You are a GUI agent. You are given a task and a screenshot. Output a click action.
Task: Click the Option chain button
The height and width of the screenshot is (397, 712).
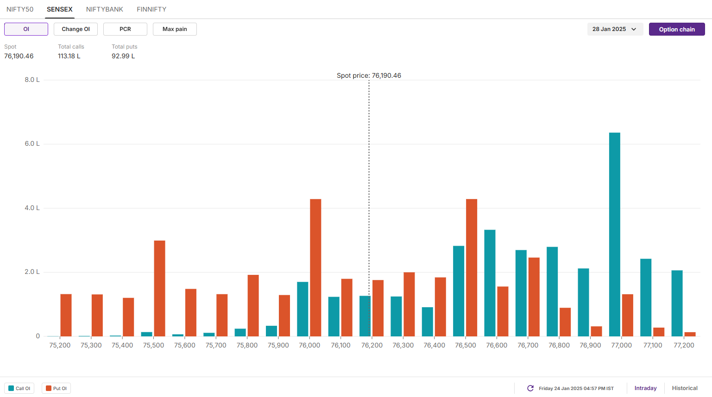click(x=677, y=29)
